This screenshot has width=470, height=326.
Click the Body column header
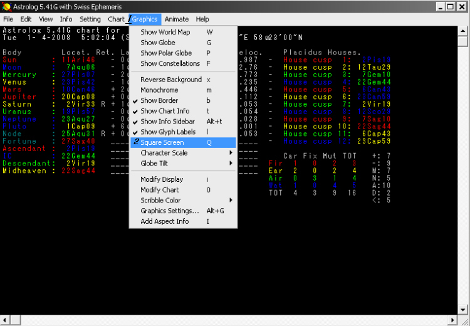12,53
